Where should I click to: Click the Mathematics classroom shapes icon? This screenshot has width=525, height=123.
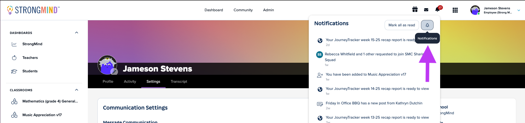coord(14,101)
